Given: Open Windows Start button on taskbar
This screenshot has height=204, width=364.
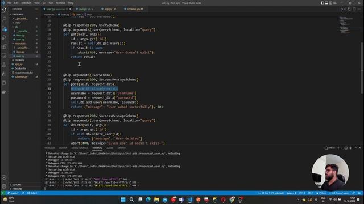Looking at the screenshot, I should [123, 199].
